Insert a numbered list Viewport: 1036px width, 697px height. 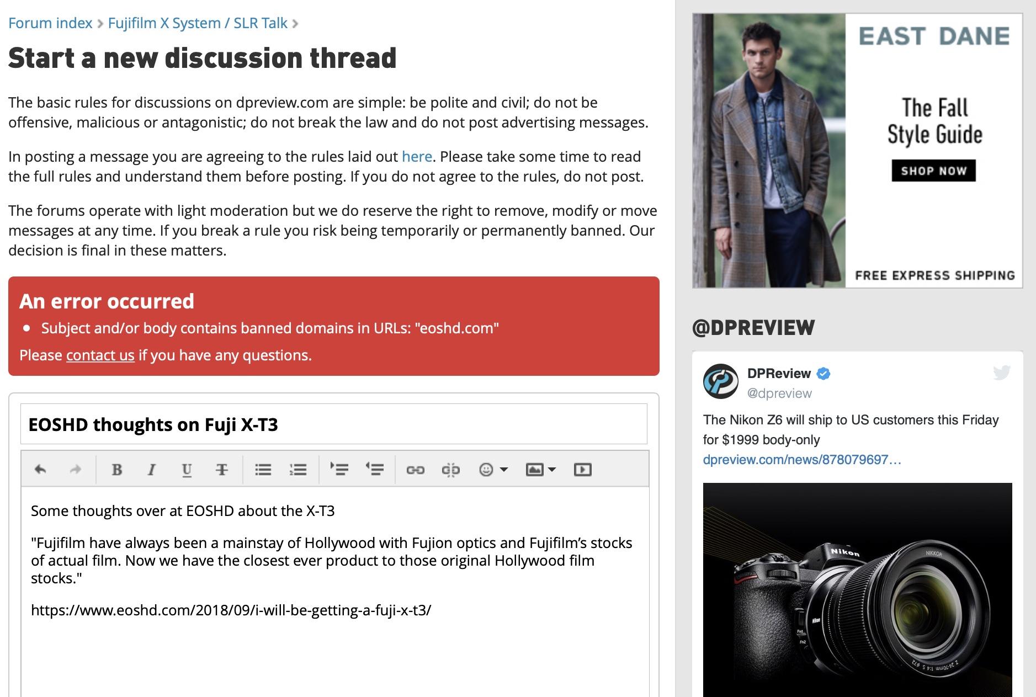298,470
